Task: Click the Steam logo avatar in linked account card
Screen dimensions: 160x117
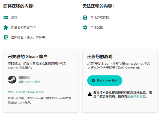Action: 12,80
